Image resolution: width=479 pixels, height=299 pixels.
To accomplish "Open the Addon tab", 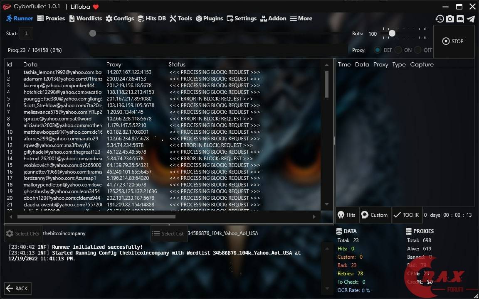I will 273,19.
